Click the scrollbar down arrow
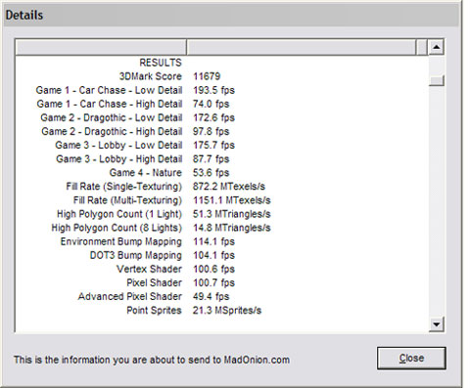Screen dimensions: 470x388 [437, 324]
